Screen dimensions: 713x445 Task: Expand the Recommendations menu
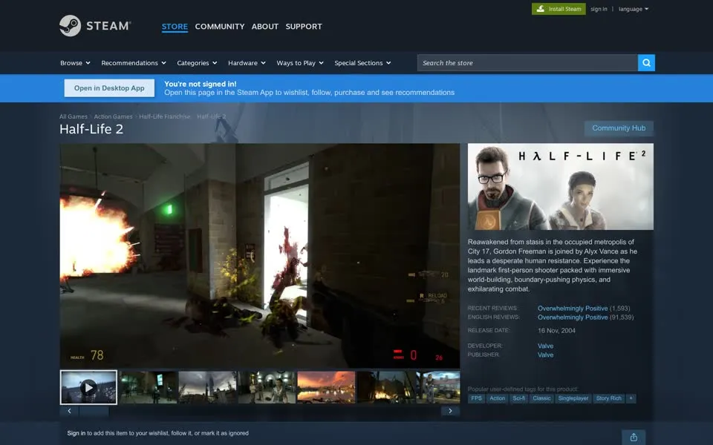[134, 62]
